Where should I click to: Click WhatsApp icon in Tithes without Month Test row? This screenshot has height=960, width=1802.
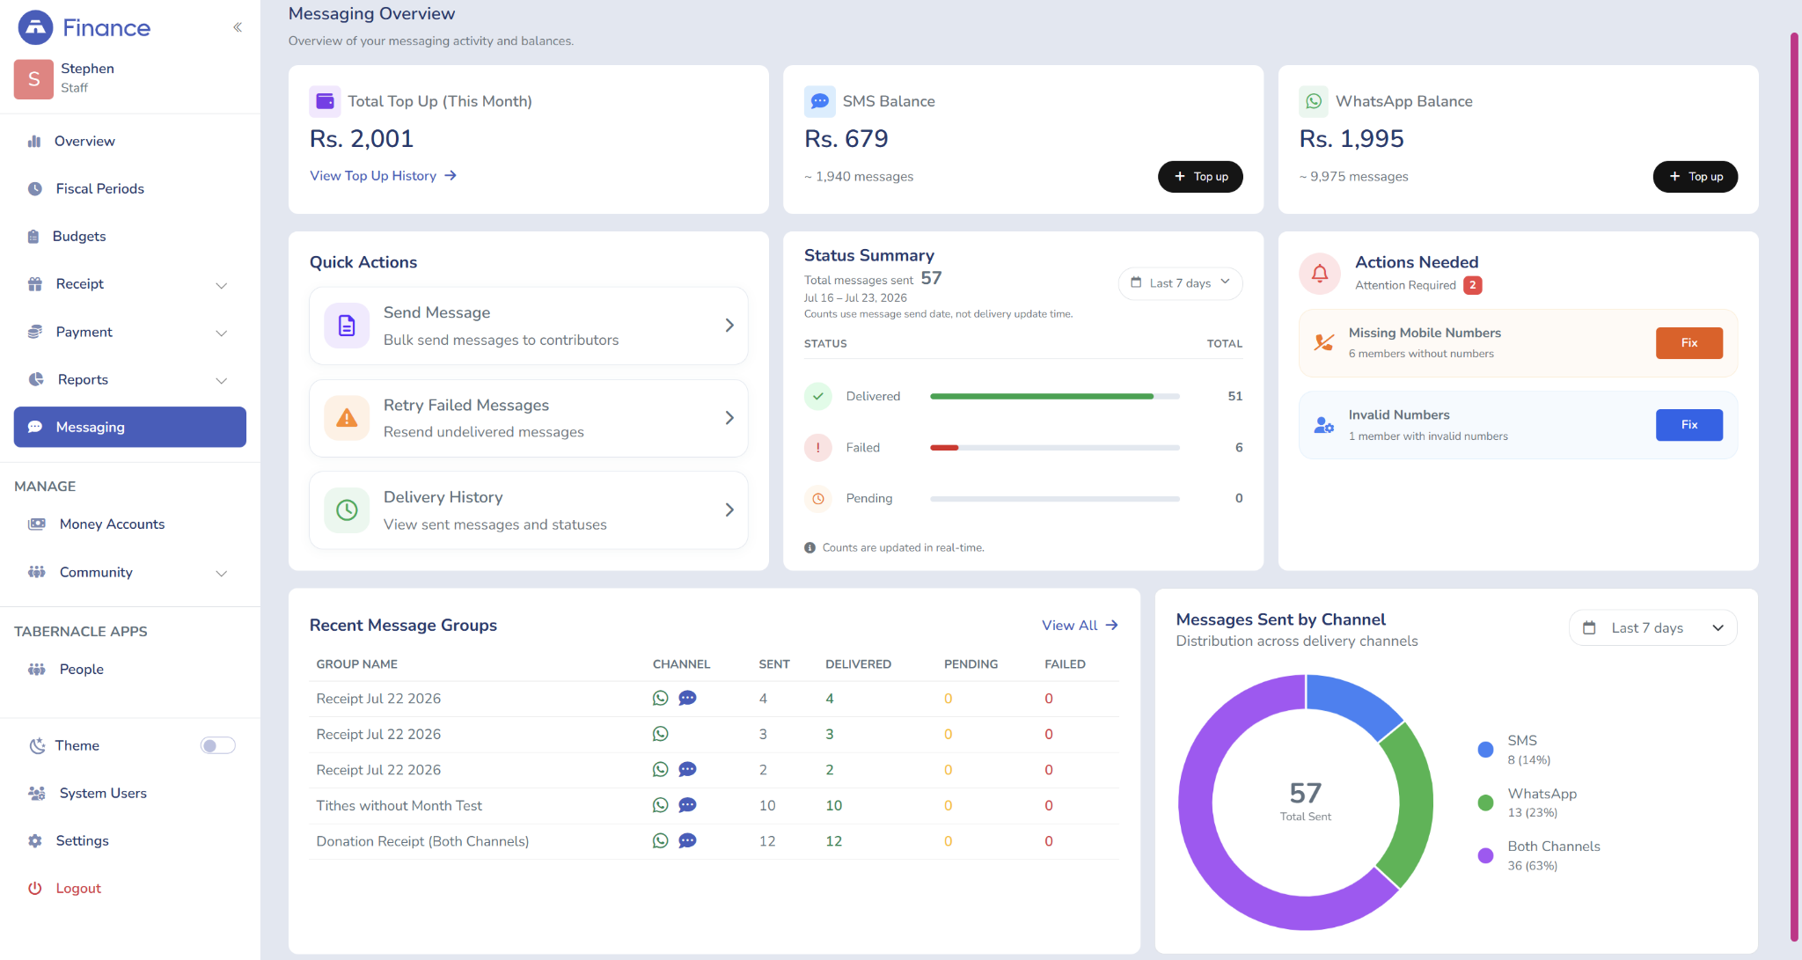point(660,805)
